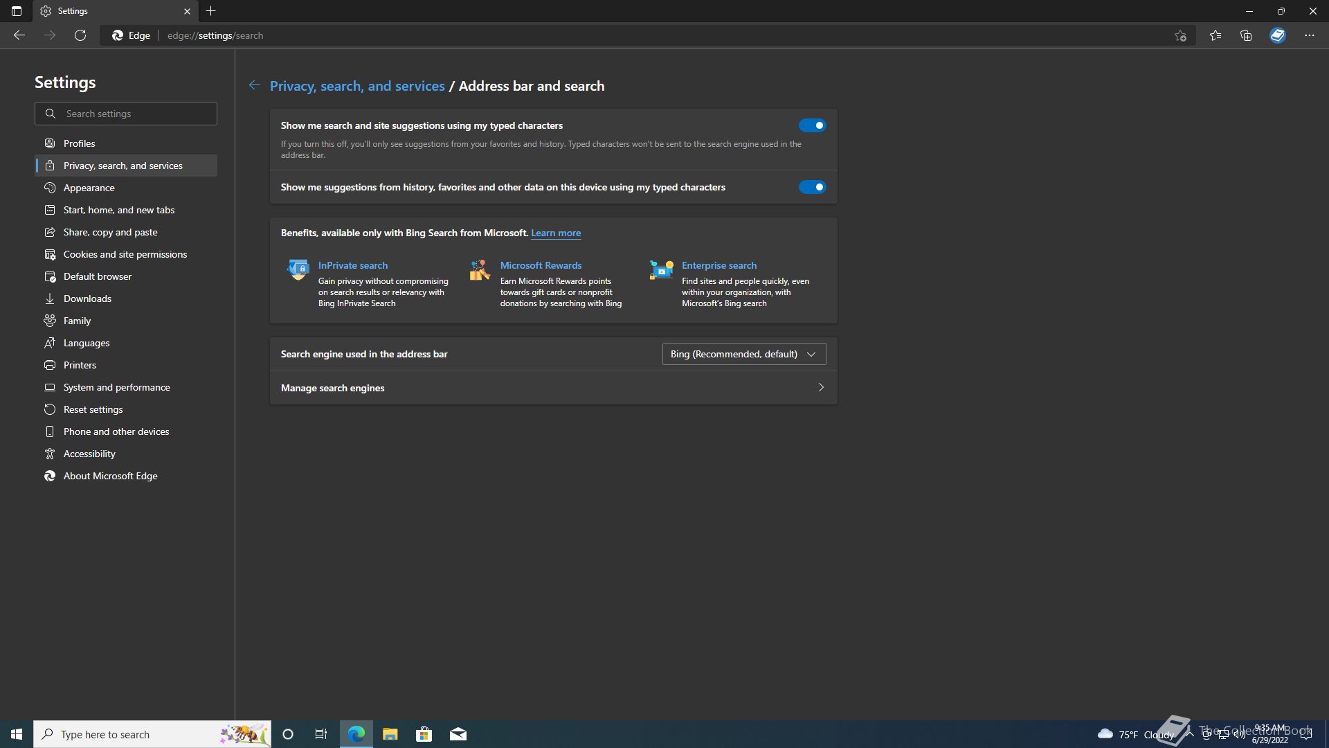Click the Microsoft Rewards icon
Image resolution: width=1329 pixels, height=748 pixels.
click(x=480, y=269)
